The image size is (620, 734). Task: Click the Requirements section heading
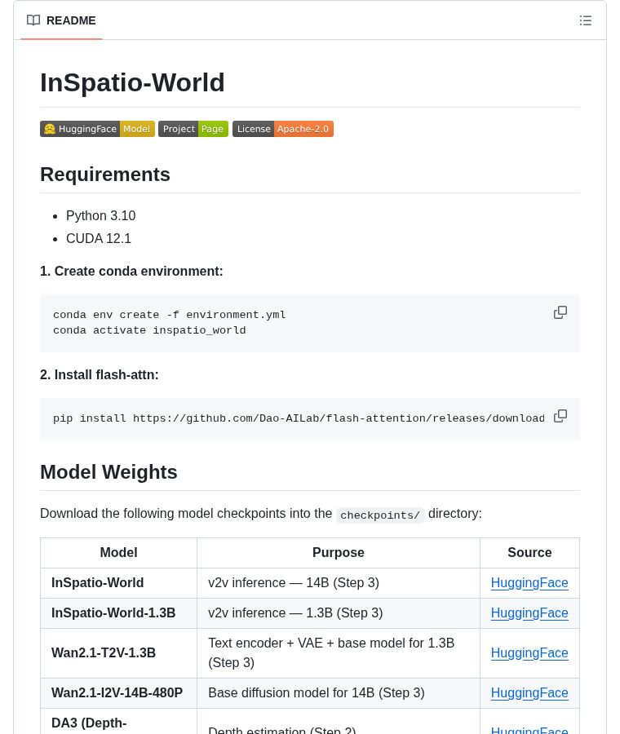click(105, 175)
